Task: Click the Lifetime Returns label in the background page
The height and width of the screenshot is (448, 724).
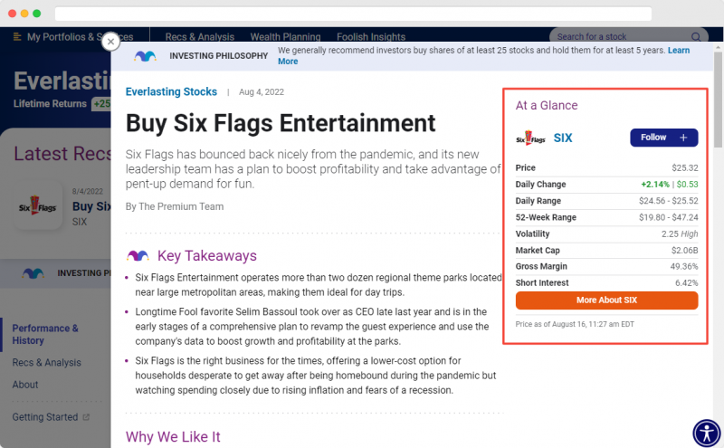Action: (x=50, y=103)
